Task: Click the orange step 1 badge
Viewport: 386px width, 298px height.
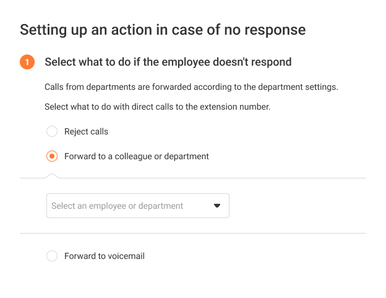Action: pos(27,62)
